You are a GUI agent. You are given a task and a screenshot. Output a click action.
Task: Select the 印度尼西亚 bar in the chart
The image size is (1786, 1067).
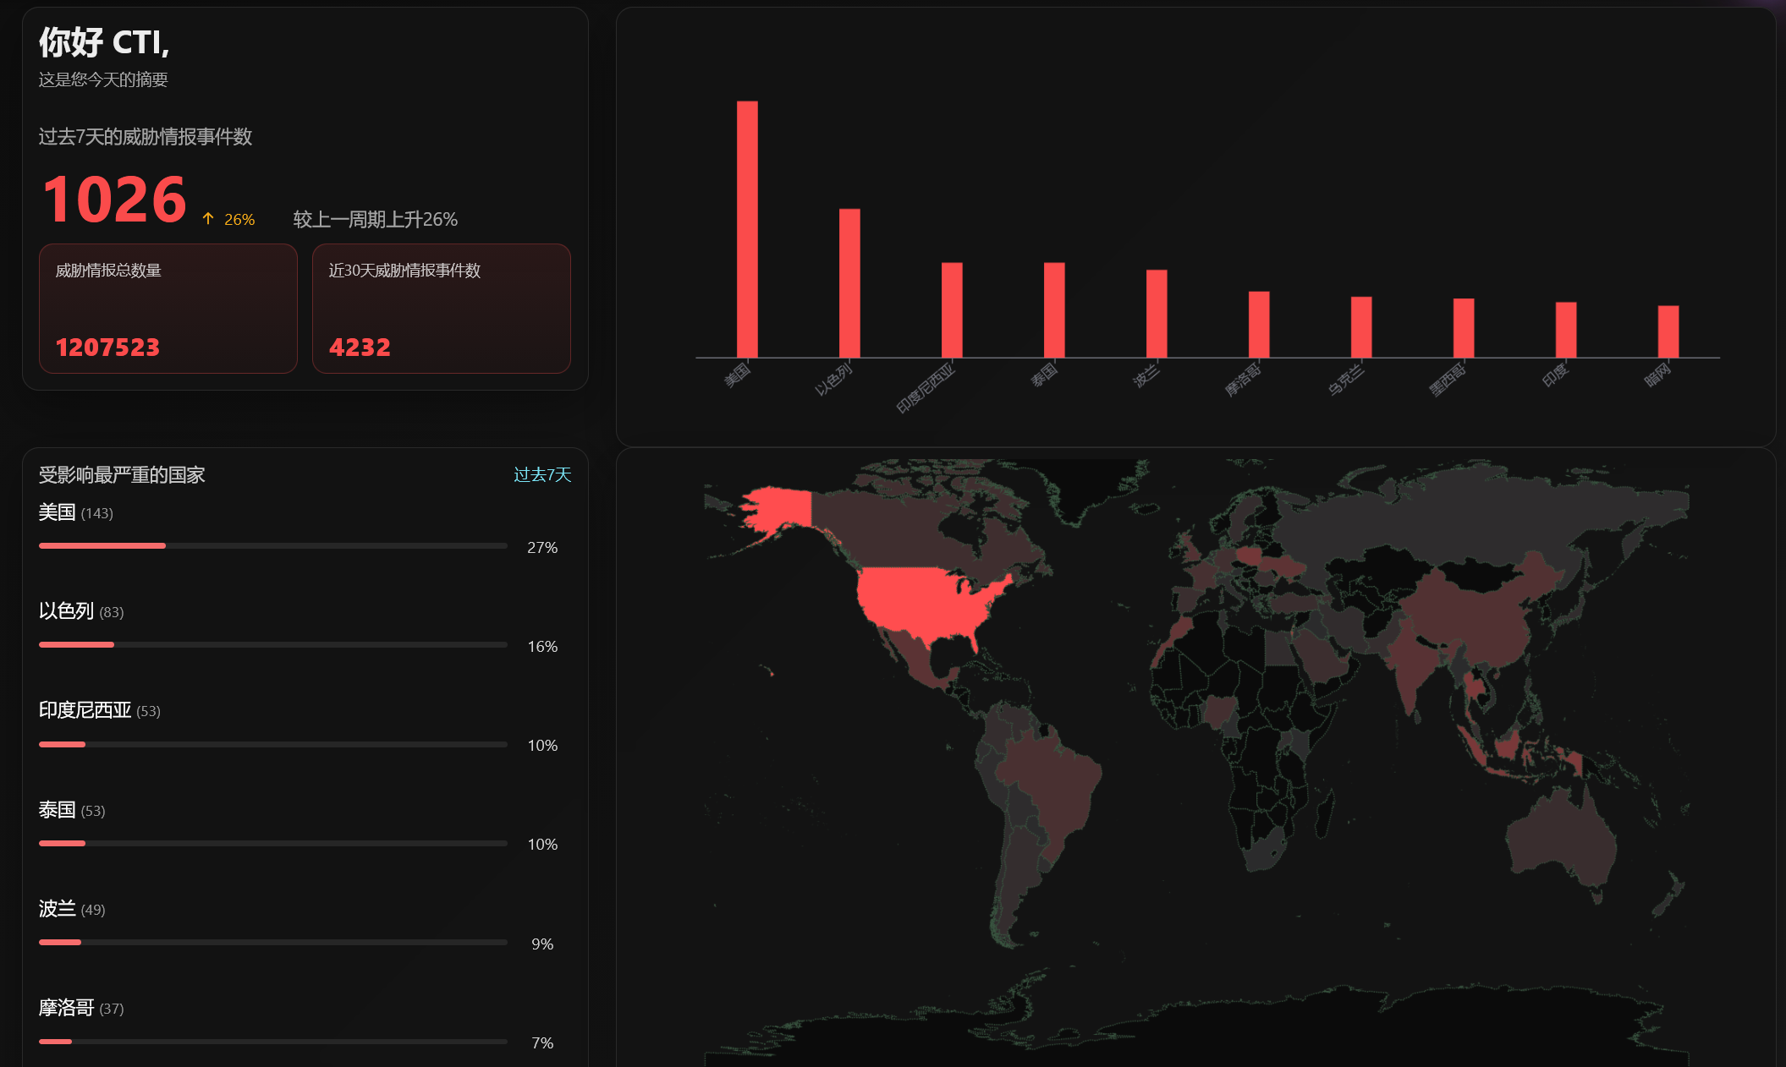pyautogui.click(x=952, y=310)
